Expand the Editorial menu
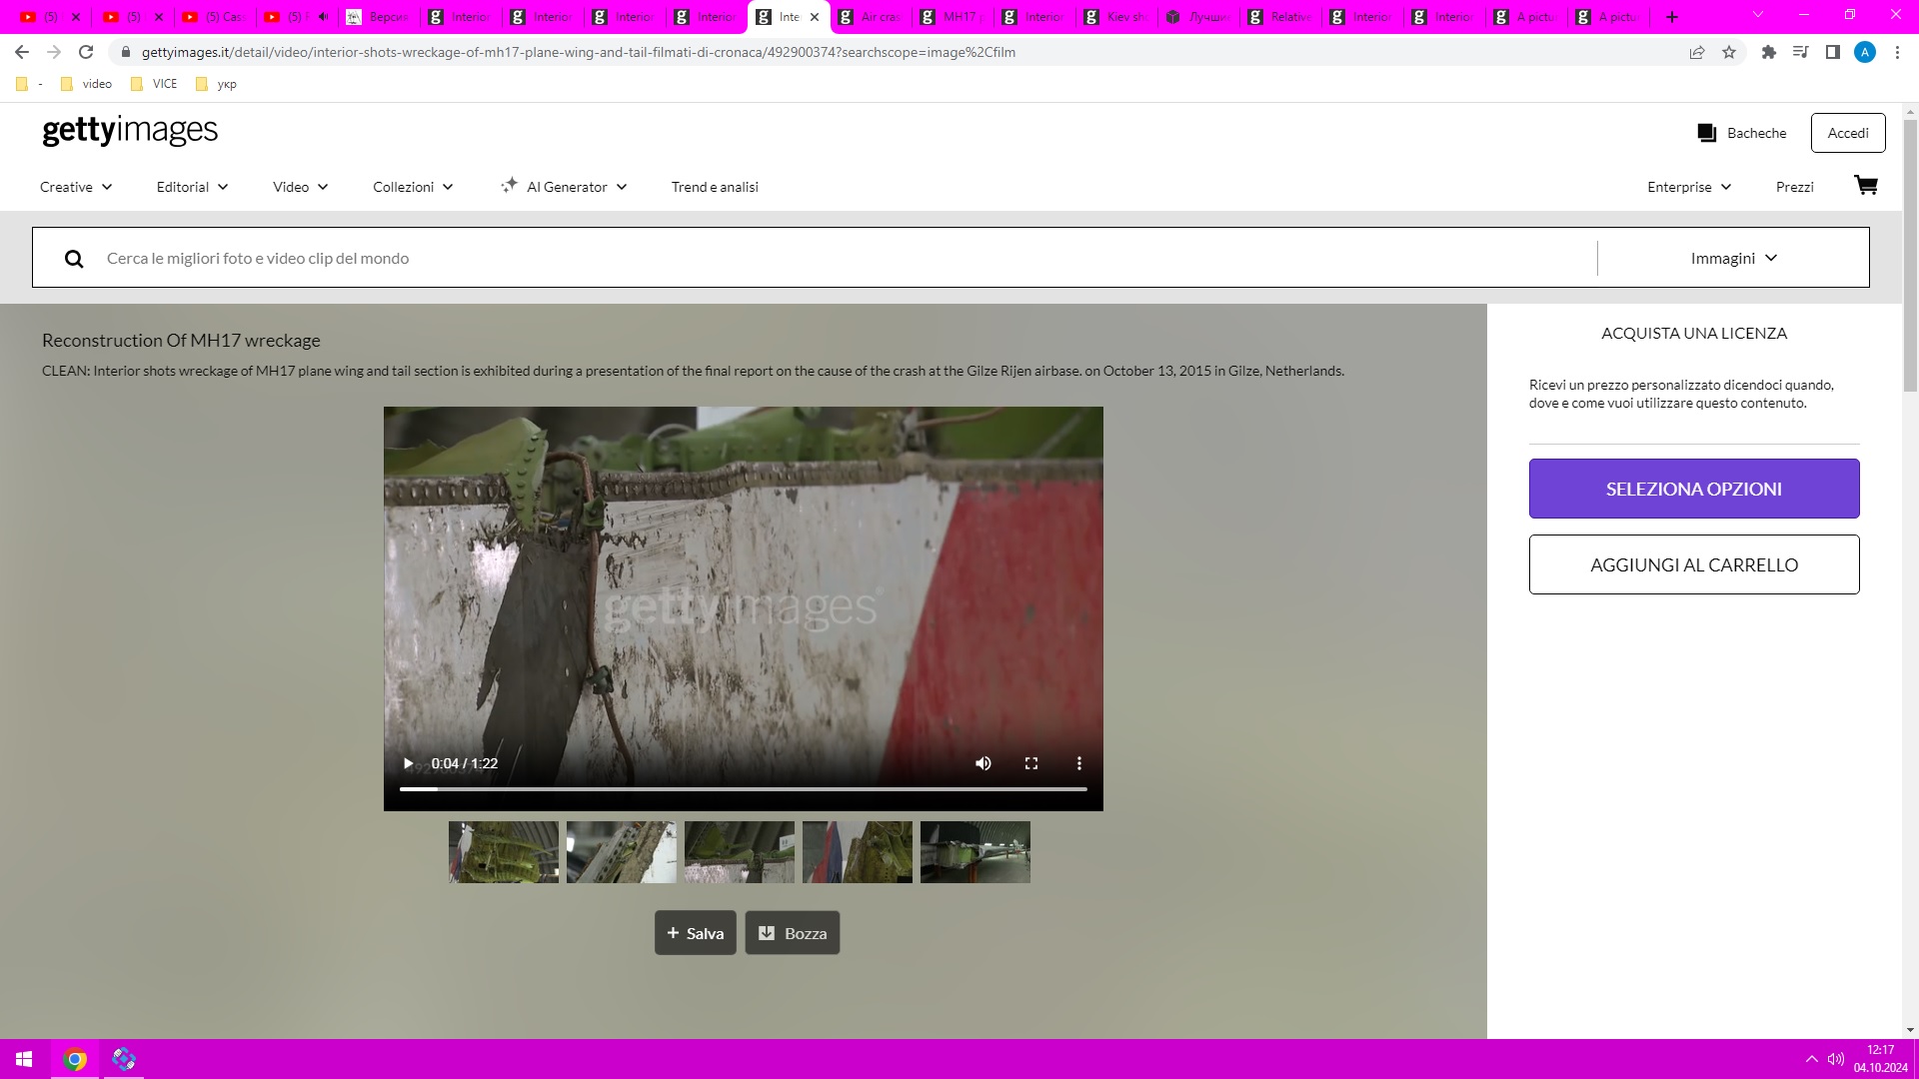 (193, 187)
